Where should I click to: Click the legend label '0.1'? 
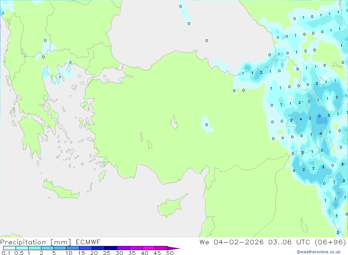click(x=6, y=253)
